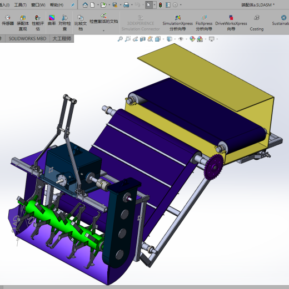
Task: Select the 曲率 (Curvature) color display tool
Action: coord(52,21)
